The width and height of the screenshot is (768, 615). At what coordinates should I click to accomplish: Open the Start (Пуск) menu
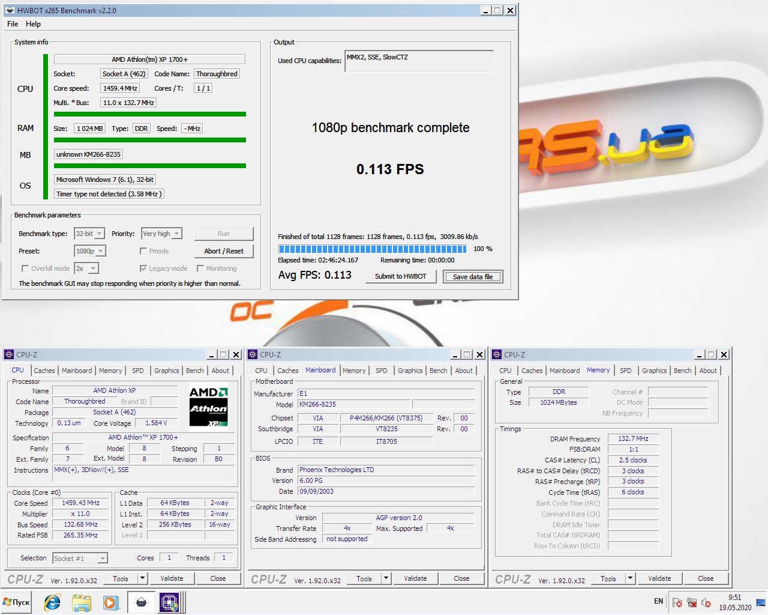[x=17, y=602]
